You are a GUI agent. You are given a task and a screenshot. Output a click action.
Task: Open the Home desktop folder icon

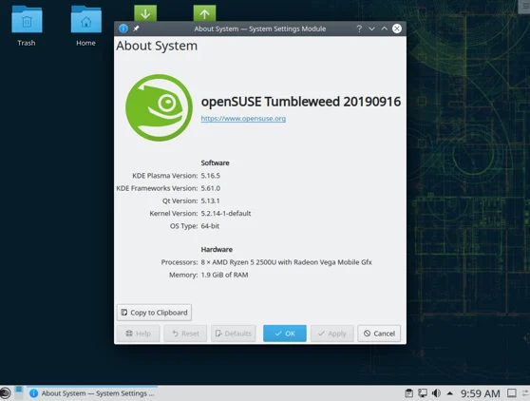(x=85, y=19)
